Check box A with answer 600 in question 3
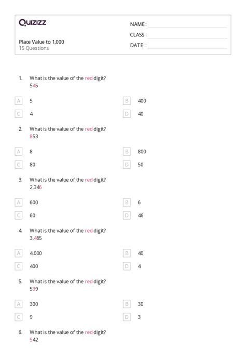The image size is (246, 348). [18, 203]
